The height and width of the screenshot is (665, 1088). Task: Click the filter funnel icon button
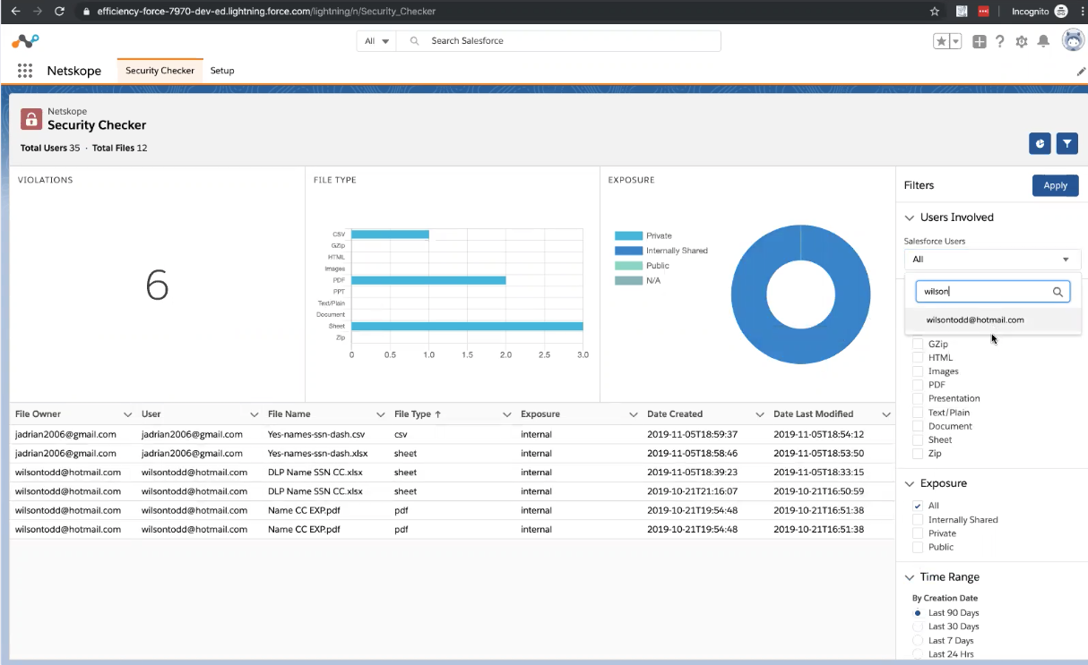pos(1066,143)
